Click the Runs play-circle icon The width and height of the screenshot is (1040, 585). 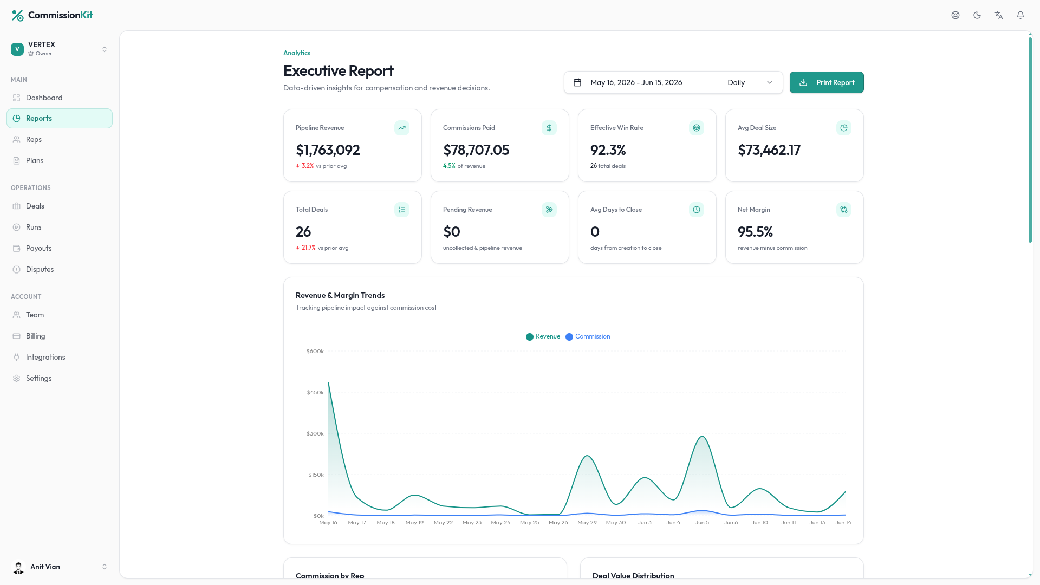coord(17,227)
